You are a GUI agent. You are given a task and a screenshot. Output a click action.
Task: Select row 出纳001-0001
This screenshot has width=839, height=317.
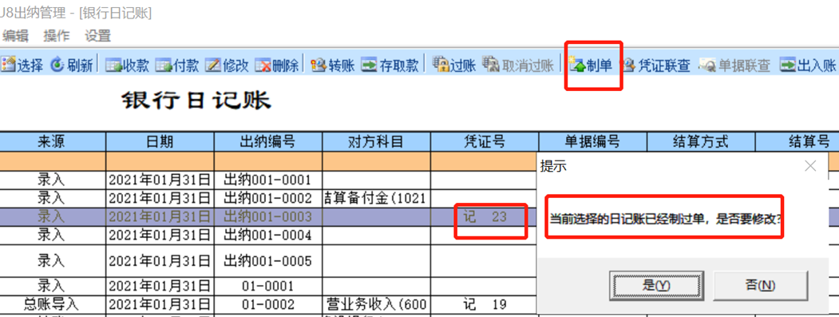268,180
